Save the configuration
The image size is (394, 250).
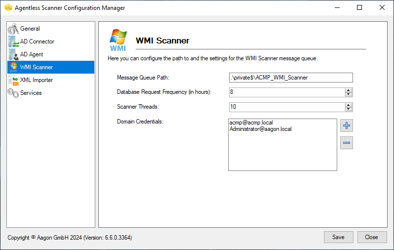coord(339,237)
